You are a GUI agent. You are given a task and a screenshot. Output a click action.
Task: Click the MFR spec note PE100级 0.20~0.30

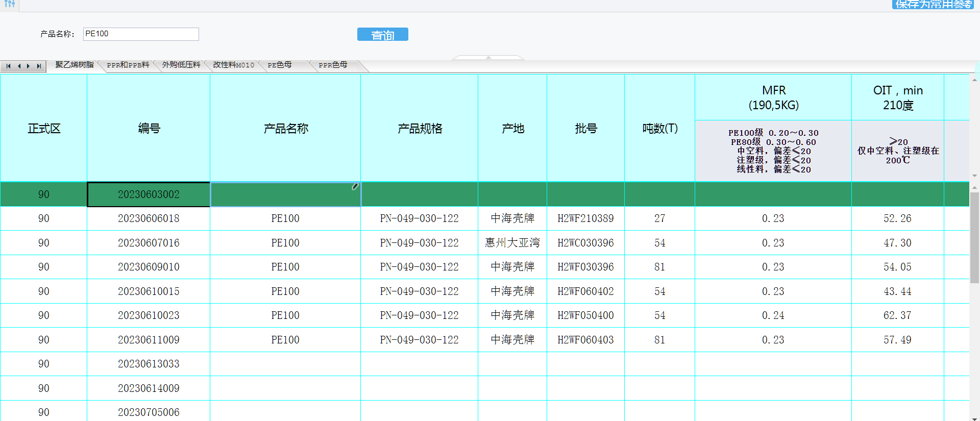pos(773,133)
